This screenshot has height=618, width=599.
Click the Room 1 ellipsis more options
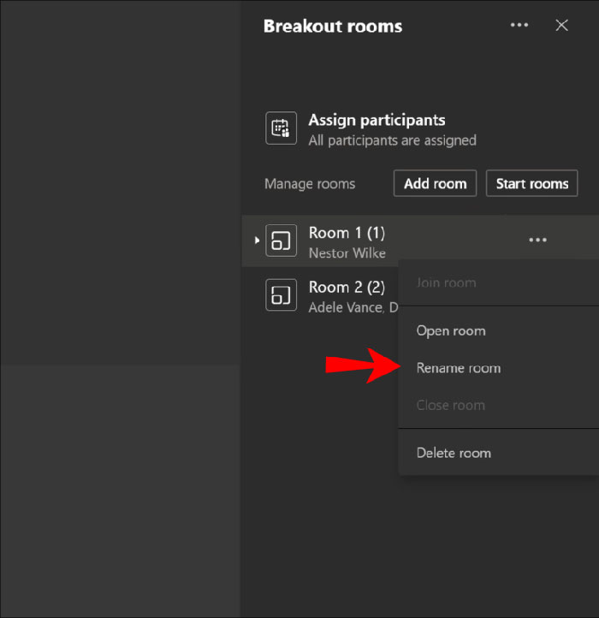[537, 241]
